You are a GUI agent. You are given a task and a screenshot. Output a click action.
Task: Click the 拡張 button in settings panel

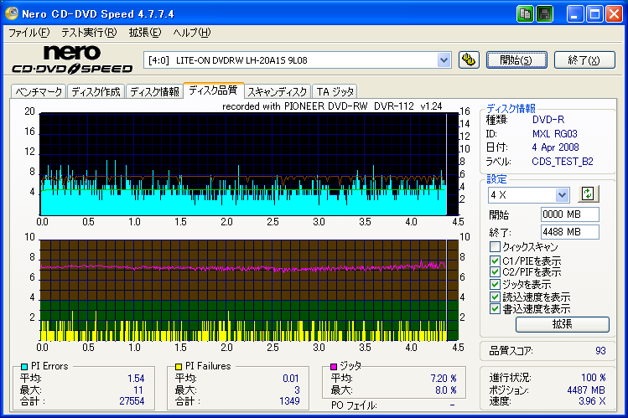click(563, 324)
